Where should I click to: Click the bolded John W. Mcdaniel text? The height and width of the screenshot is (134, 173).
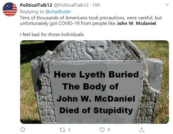coord(136,23)
